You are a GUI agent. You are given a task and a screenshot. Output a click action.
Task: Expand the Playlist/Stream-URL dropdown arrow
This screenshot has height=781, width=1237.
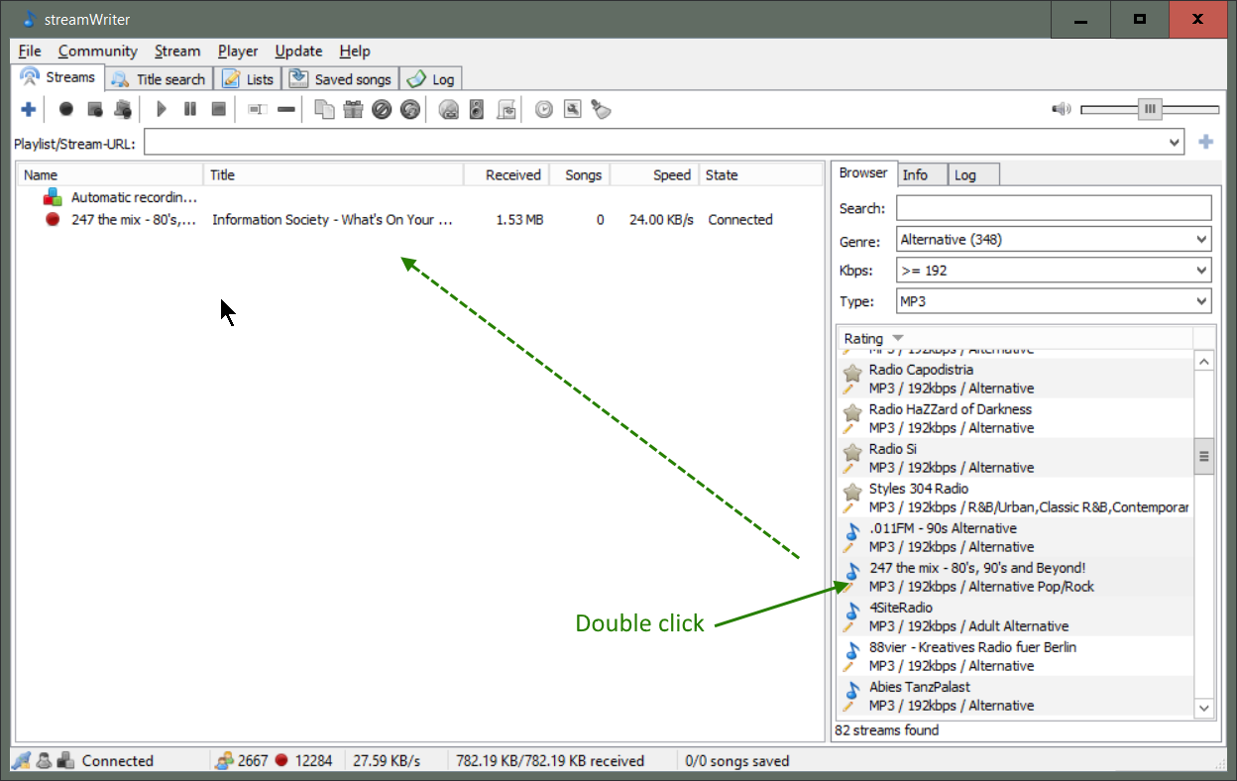1175,142
